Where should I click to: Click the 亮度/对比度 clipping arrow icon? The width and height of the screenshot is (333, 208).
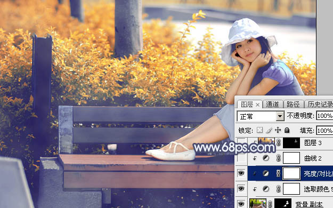click(x=255, y=173)
